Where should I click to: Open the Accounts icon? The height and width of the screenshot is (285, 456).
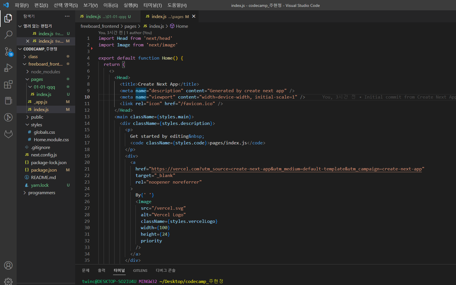[8, 266]
